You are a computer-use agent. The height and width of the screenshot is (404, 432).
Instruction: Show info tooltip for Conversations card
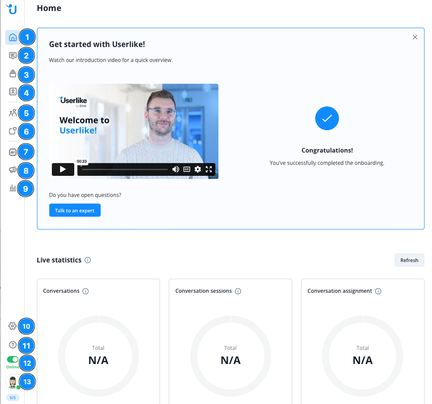coord(85,291)
